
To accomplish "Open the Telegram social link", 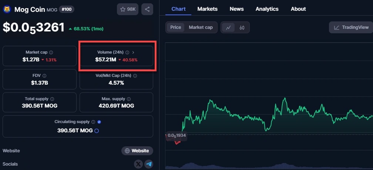I will point(148,164).
